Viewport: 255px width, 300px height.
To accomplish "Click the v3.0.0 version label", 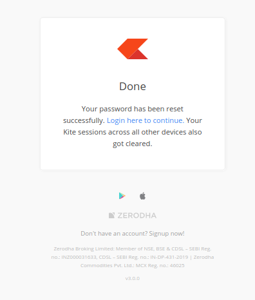I will (133, 278).
